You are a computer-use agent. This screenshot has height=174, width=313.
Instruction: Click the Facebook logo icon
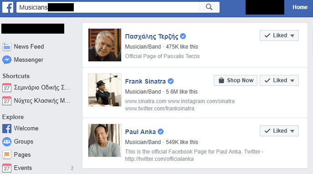click(x=8, y=7)
